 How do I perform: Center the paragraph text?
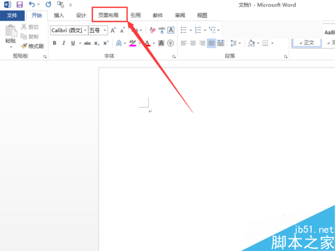pos(193,43)
